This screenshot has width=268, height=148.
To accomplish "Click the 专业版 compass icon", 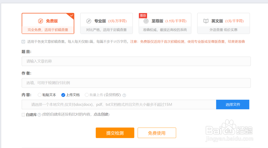I will pyautogui.click(x=88, y=21).
